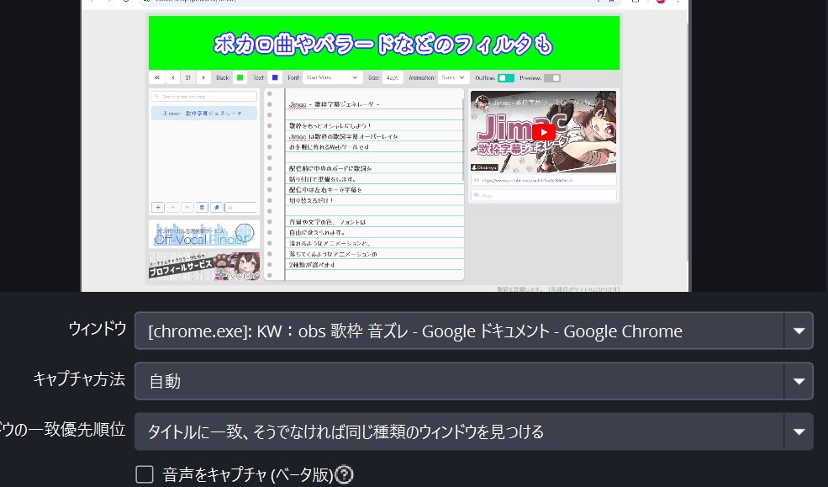
Task: Toggle the Outline switch
Action: coord(506,78)
